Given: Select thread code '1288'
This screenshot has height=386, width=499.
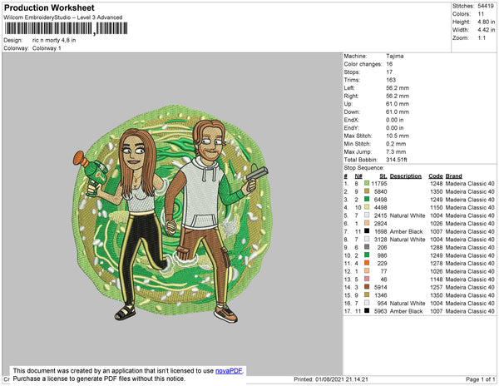Looking at the screenshot, I should coord(437,247).
